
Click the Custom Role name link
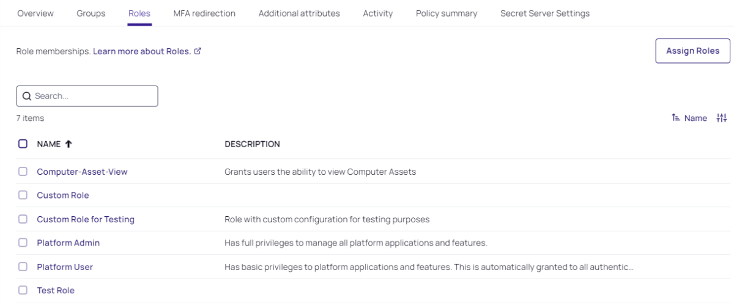point(63,195)
